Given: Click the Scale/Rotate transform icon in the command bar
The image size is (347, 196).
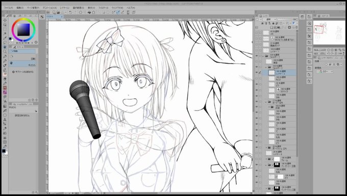Looking at the screenshot, I should (94, 12).
